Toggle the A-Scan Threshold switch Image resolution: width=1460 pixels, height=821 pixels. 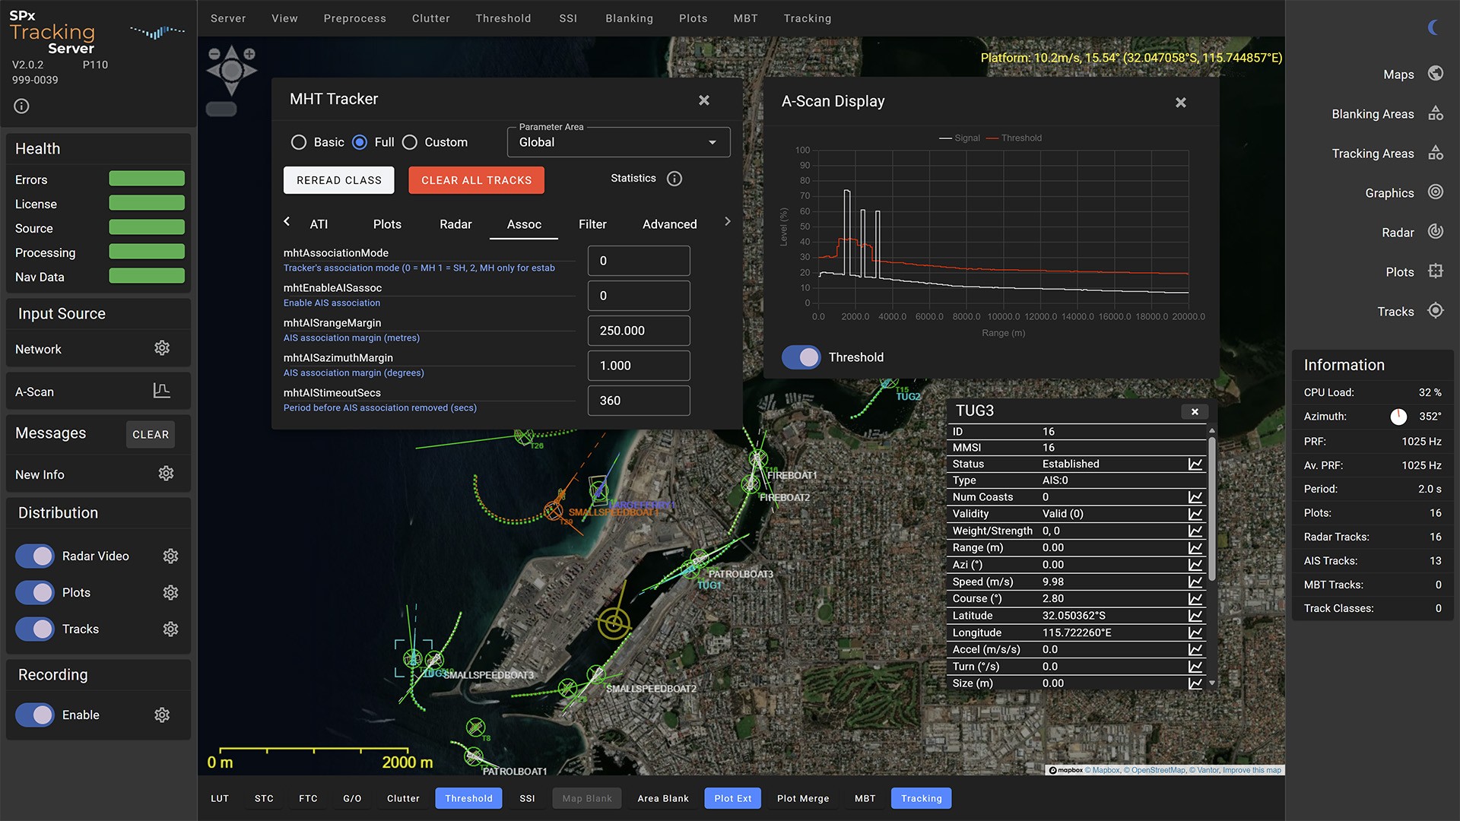[x=801, y=357]
